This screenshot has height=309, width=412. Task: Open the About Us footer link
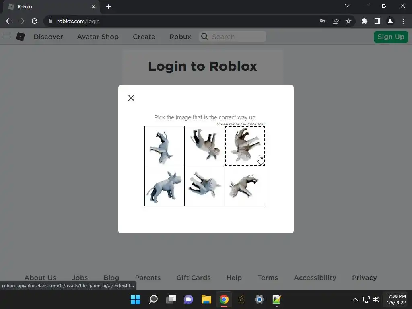tap(40, 278)
